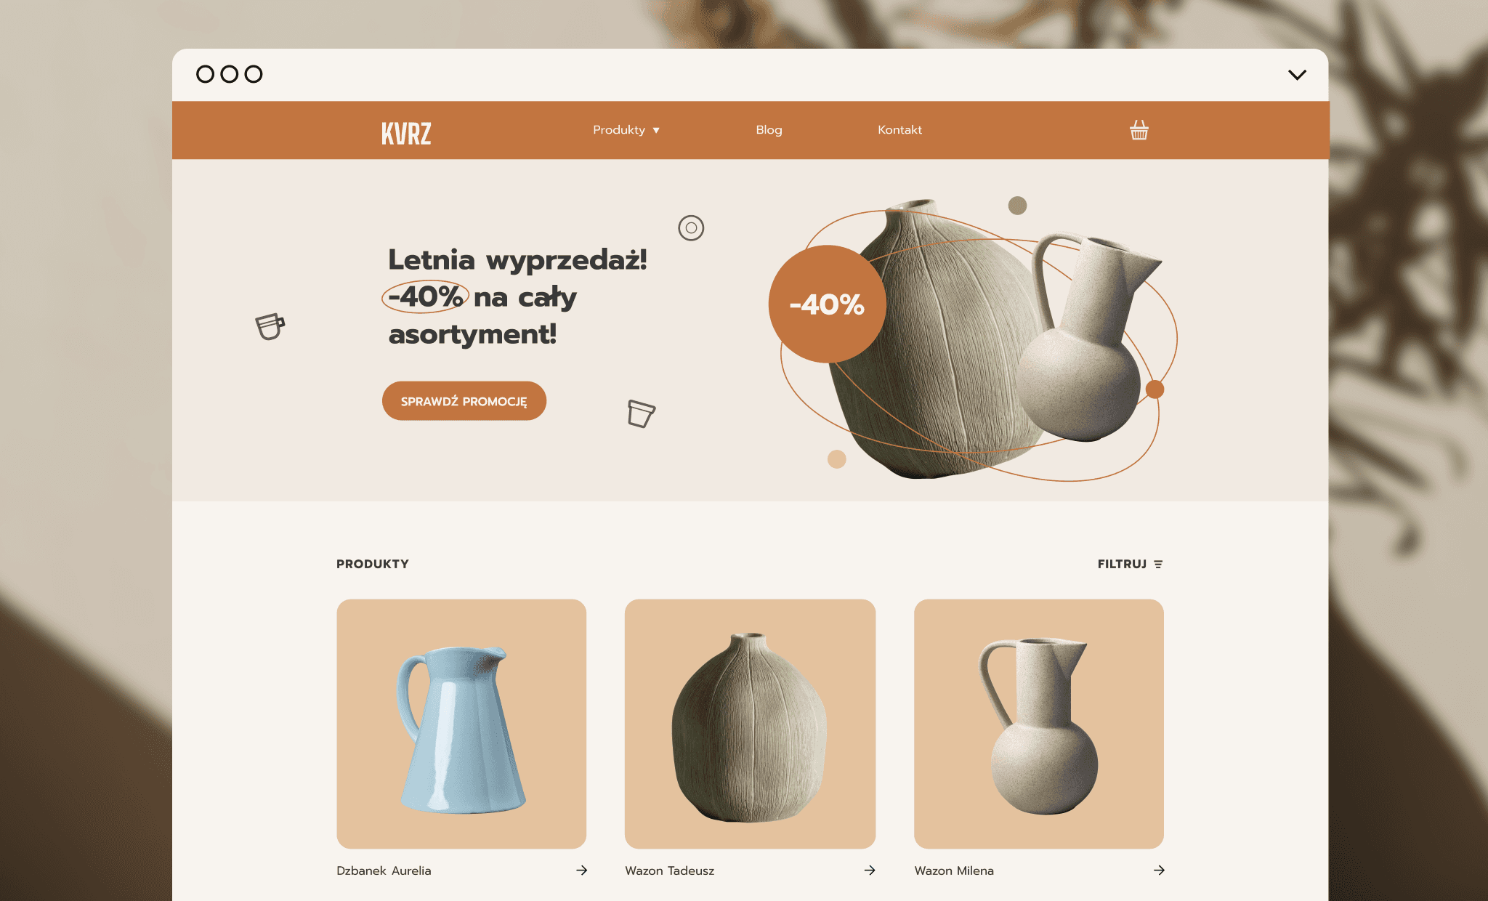Select the Wazon Tadeusz vase thumbnail
The width and height of the screenshot is (1488, 901).
750,724
